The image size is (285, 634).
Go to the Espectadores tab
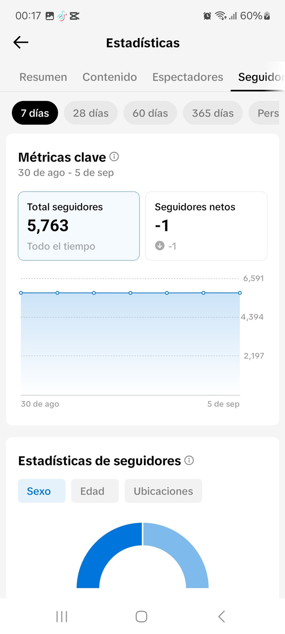[x=188, y=77]
